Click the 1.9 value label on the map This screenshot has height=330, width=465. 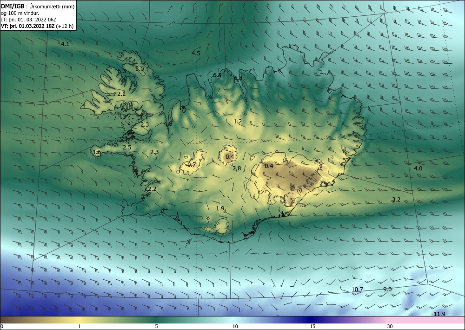pyautogui.click(x=220, y=209)
